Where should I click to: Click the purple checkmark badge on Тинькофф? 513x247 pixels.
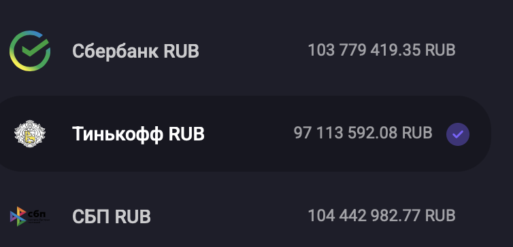click(458, 134)
